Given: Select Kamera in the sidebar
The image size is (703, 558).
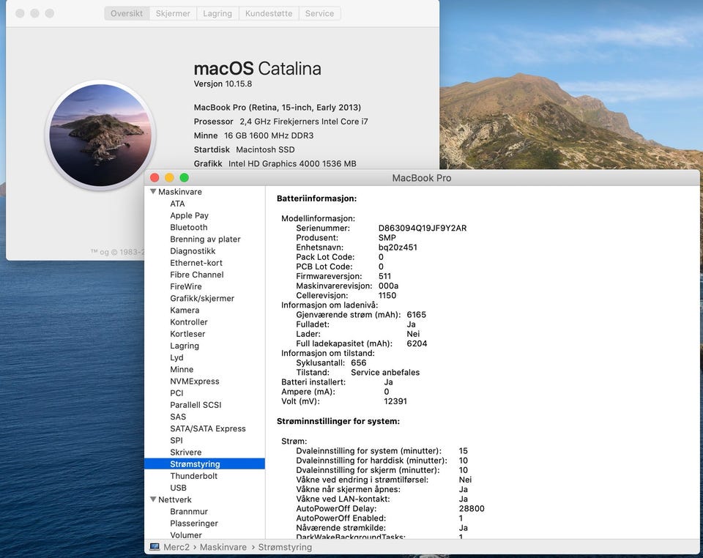Looking at the screenshot, I should (185, 310).
